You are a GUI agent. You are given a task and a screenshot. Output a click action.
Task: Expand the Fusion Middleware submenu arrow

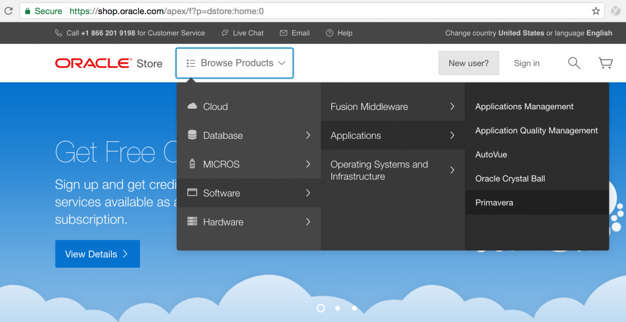452,106
